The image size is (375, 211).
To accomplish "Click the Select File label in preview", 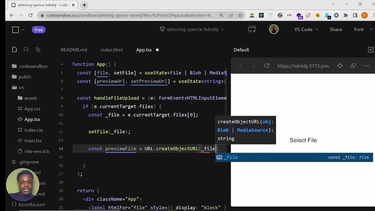I will coord(304,140).
